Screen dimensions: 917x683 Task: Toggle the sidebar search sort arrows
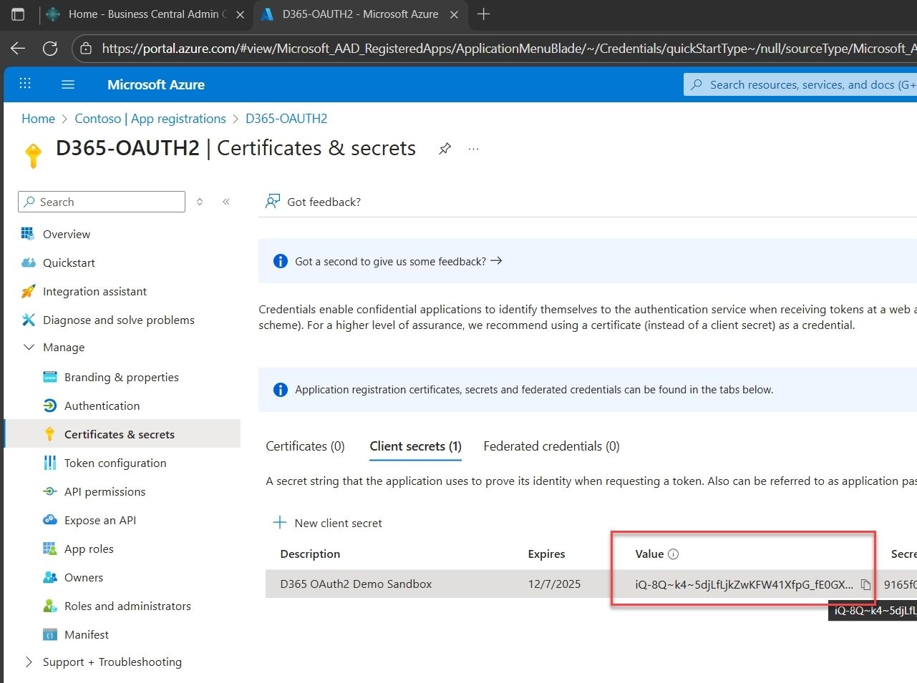click(x=200, y=202)
